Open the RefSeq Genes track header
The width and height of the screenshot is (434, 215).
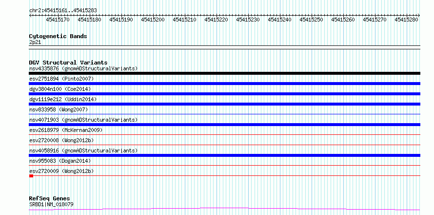[x=49, y=199]
